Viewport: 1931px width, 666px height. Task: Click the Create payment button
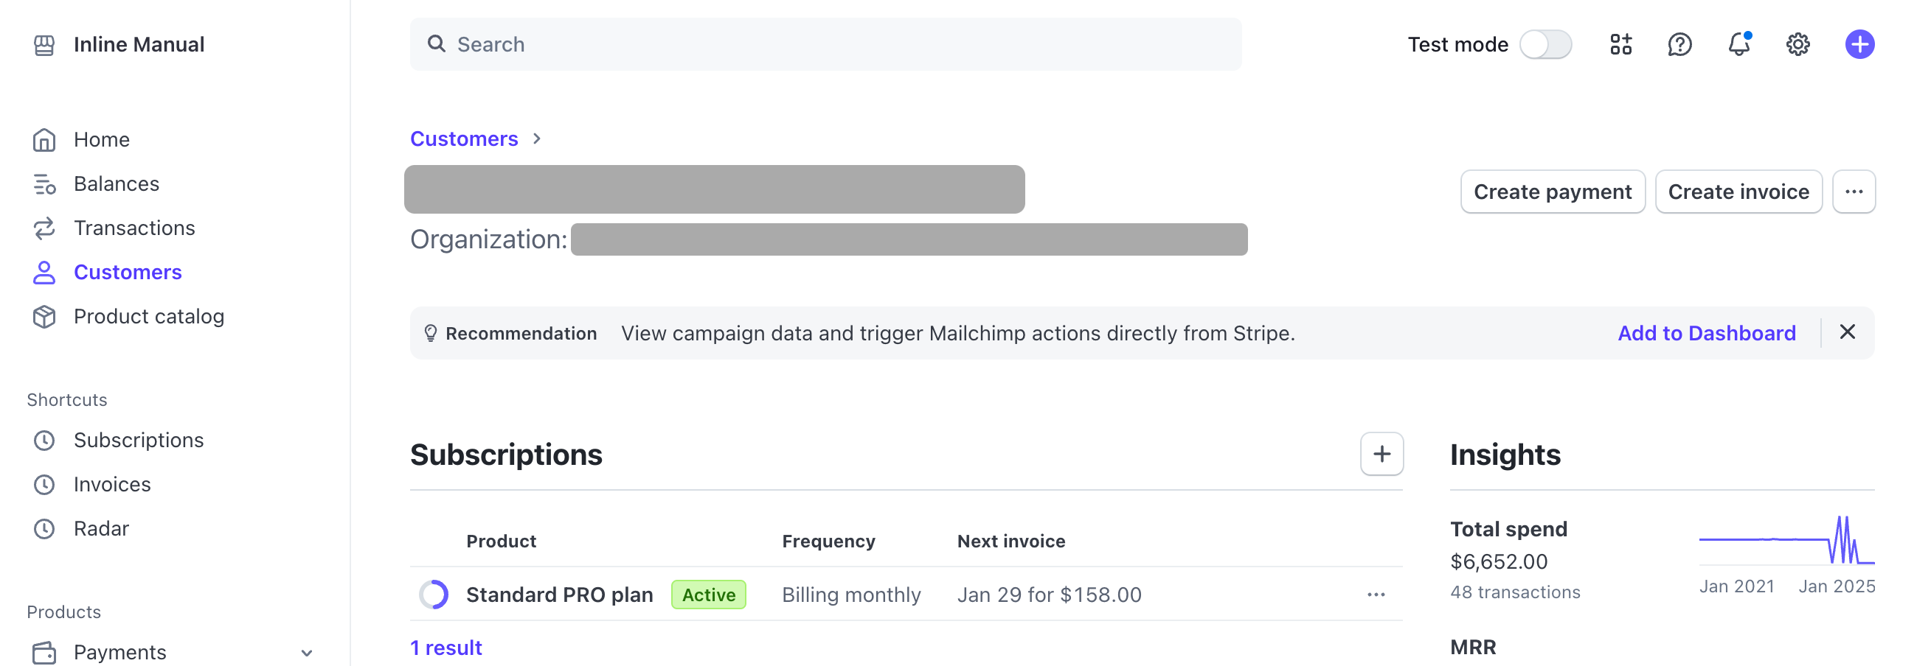(x=1553, y=192)
